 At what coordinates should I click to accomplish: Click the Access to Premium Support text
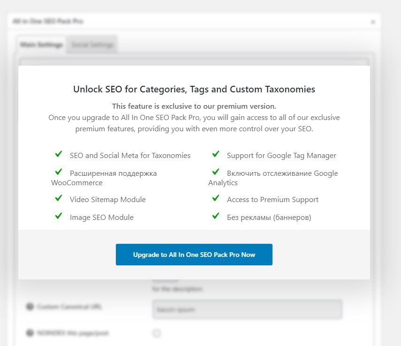pos(272,199)
